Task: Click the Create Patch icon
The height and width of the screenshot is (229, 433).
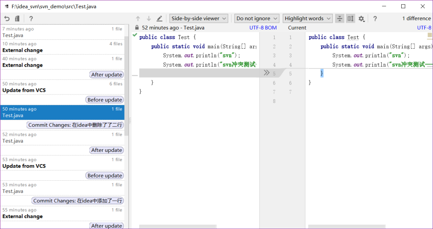Action: click(x=17, y=19)
